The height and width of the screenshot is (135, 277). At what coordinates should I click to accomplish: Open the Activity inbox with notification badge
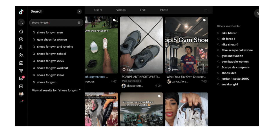point(21,78)
